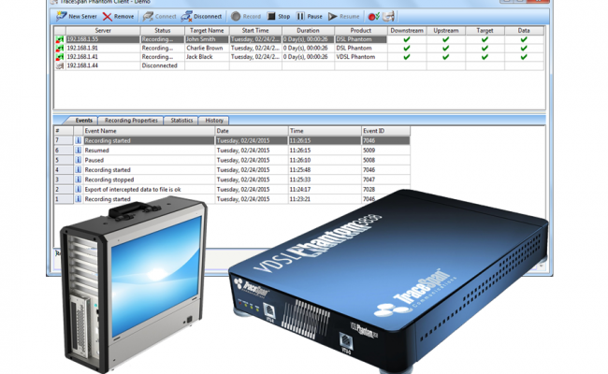Image resolution: width=608 pixels, height=374 pixels.
Task: Select the Paused event row
Action: pyautogui.click(x=232, y=160)
